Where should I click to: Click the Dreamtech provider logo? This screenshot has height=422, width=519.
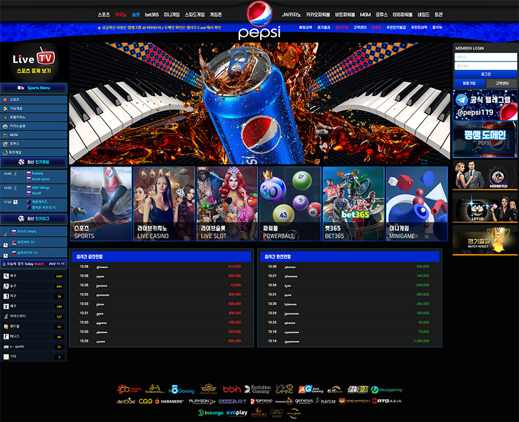[x=354, y=401]
